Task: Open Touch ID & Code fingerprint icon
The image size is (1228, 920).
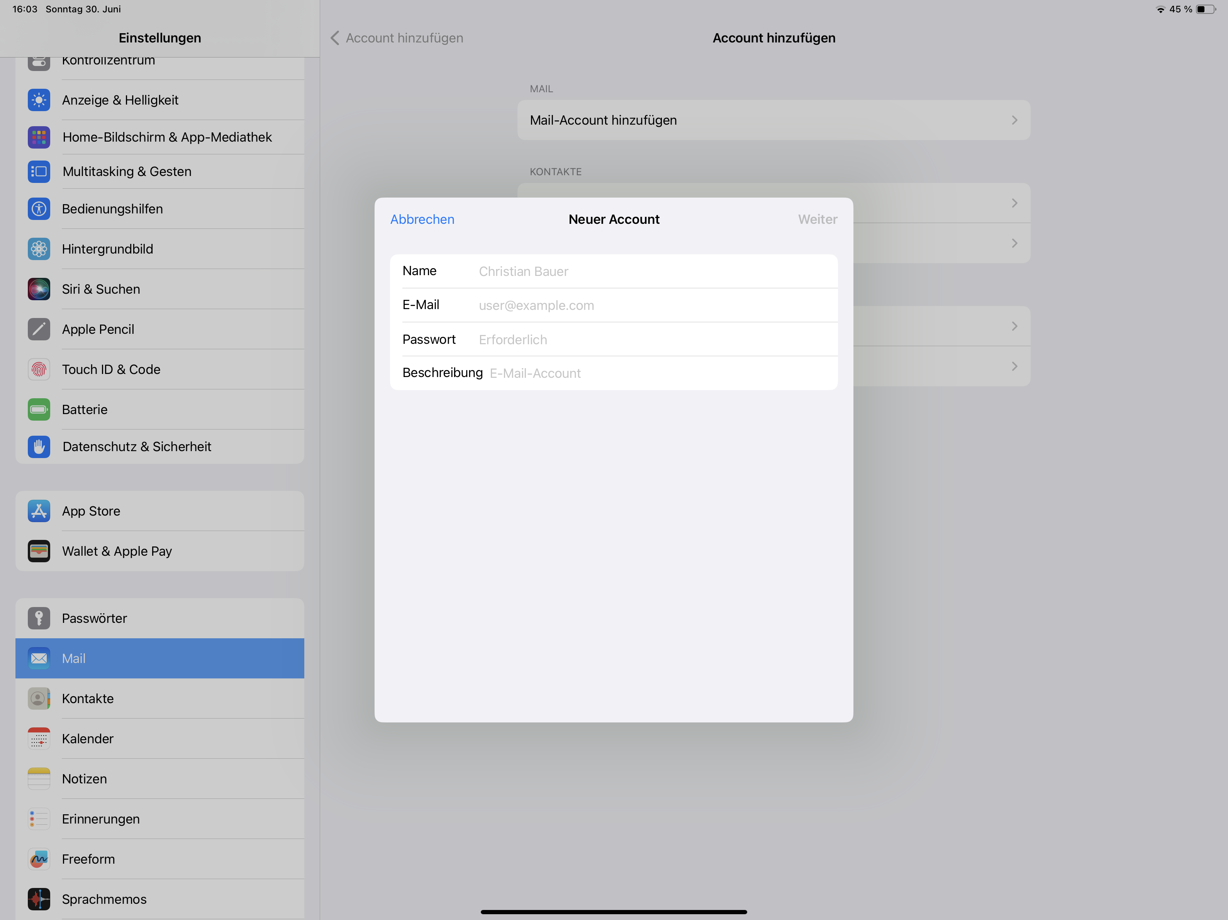Action: point(39,370)
